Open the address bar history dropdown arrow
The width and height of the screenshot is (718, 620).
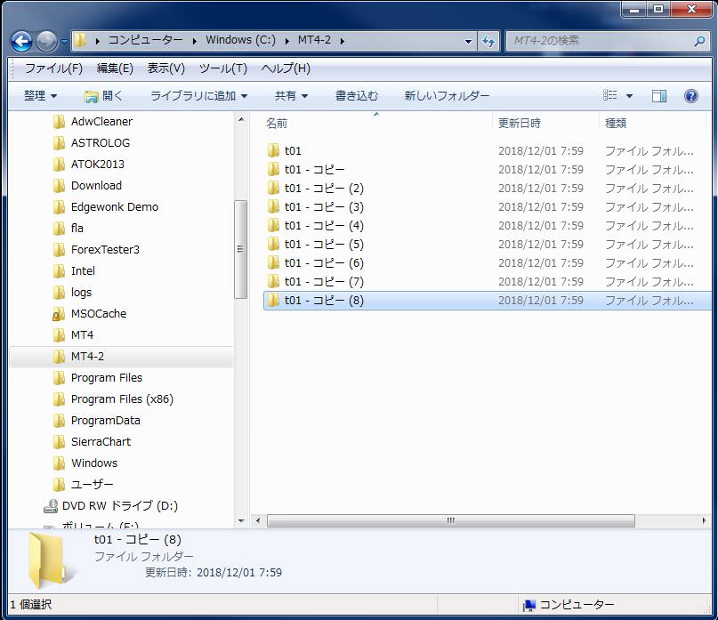(469, 41)
